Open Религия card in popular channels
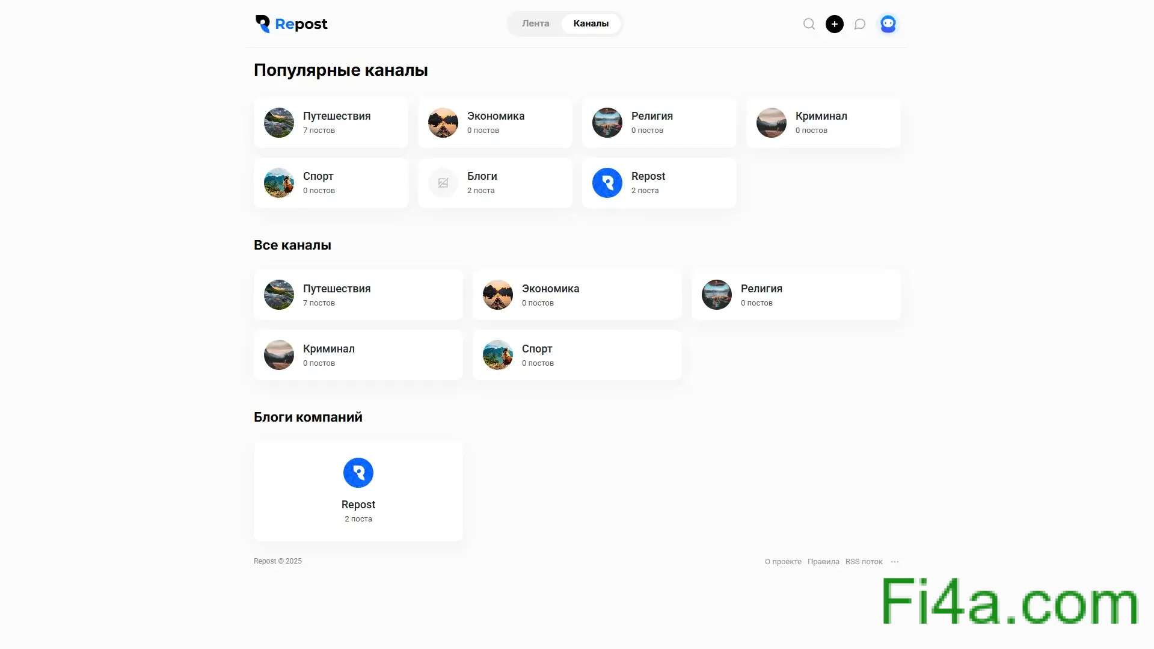This screenshot has height=649, width=1154. pyautogui.click(x=659, y=123)
